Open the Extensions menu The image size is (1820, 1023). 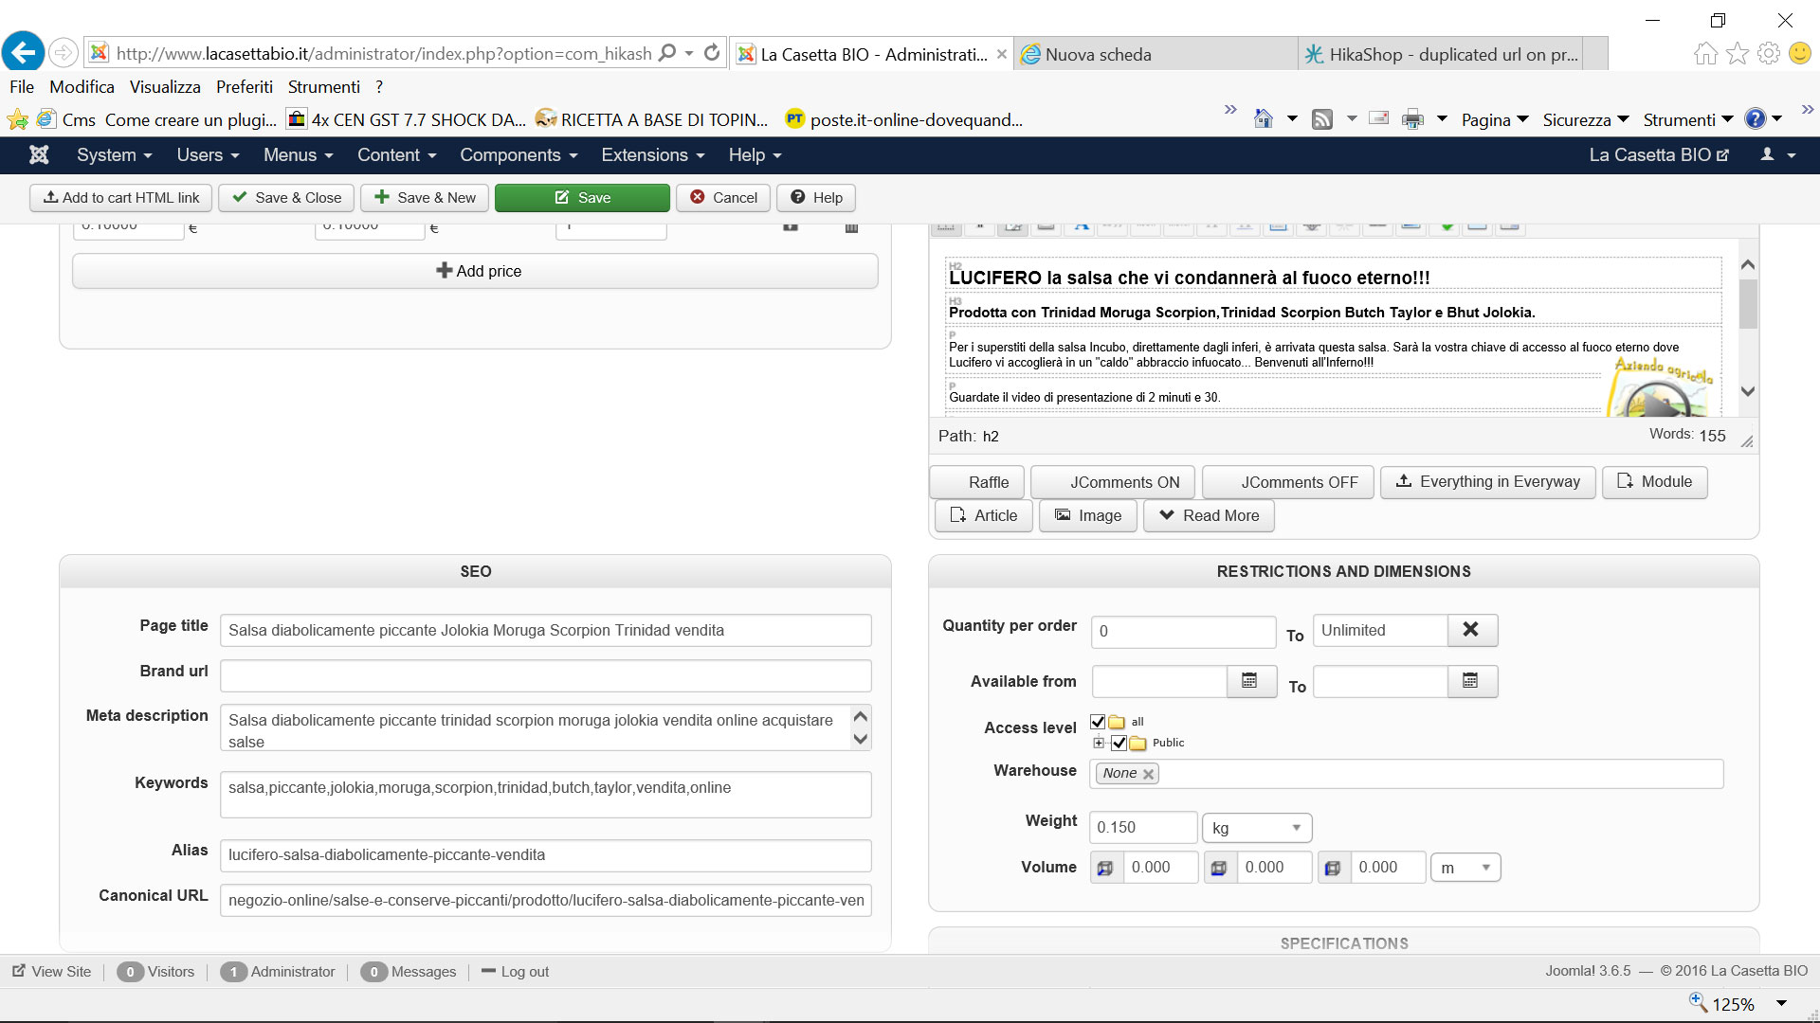click(x=652, y=154)
